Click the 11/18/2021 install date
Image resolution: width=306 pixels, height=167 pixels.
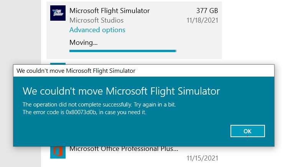[202, 20]
